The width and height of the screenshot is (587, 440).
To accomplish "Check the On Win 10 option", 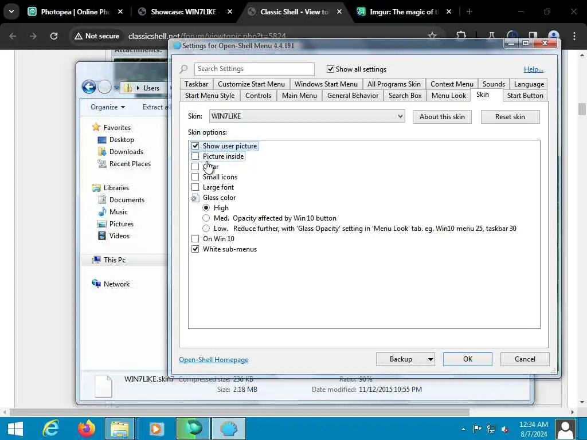I will pos(195,239).
